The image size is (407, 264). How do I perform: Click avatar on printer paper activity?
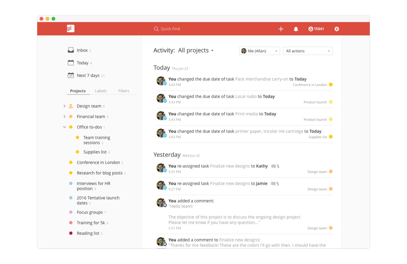[x=161, y=133]
